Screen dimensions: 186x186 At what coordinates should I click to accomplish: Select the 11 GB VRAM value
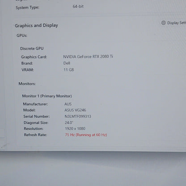[69, 70]
